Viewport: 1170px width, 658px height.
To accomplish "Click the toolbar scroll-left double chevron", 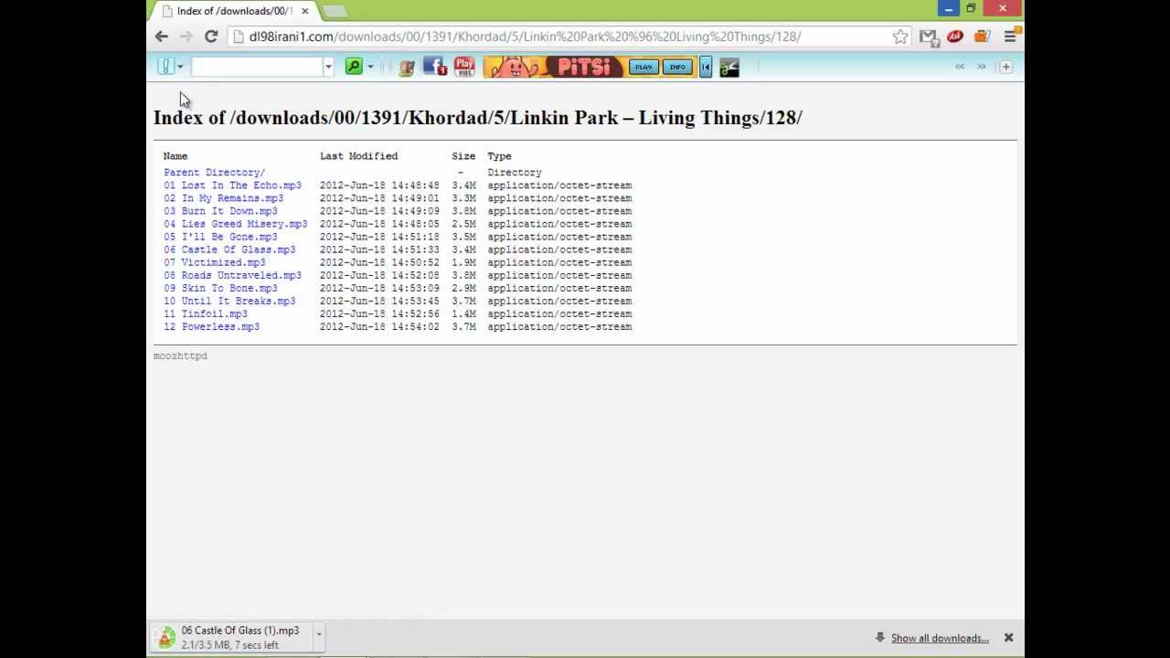I will 960,67.
